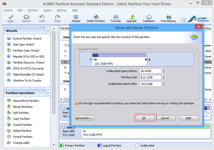
Task: Select Merge Partitions in Partition Operations
Action: coord(23,107)
